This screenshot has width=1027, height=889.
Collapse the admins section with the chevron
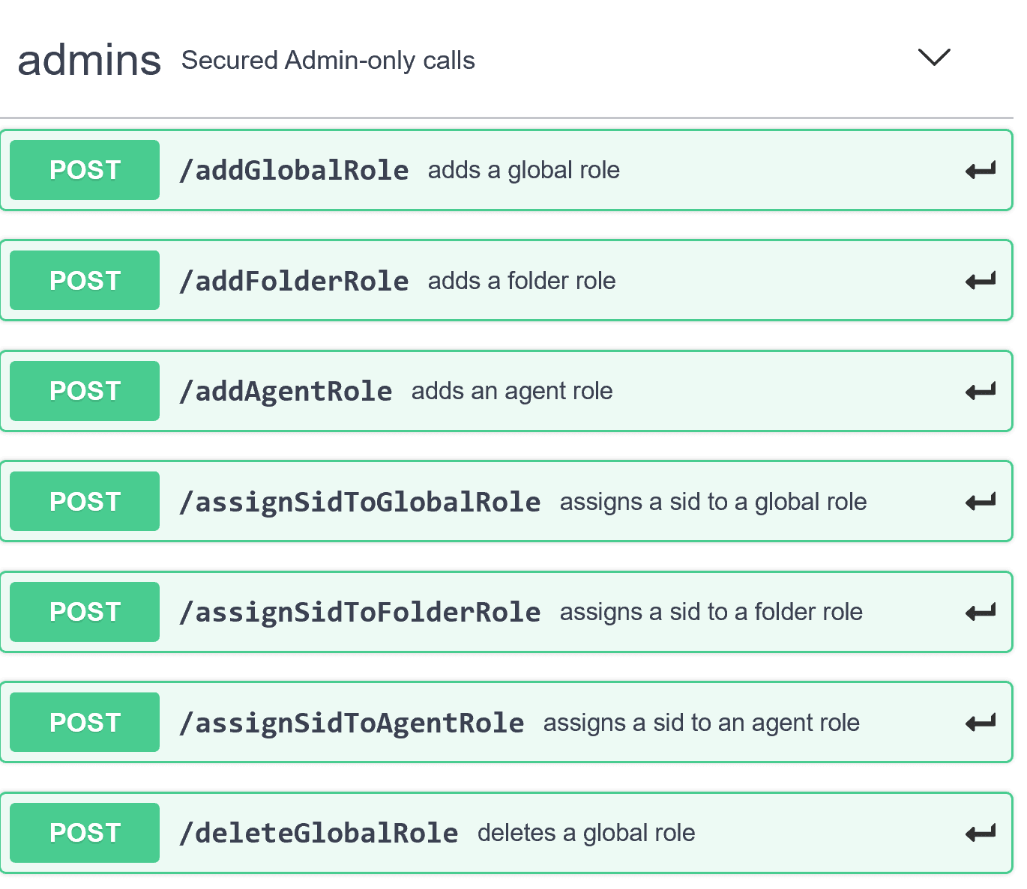tap(933, 58)
